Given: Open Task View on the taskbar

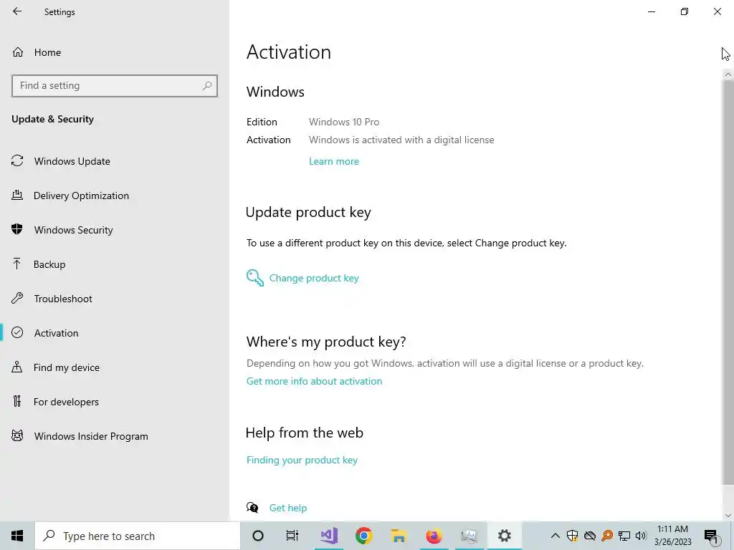Looking at the screenshot, I should tap(292, 536).
